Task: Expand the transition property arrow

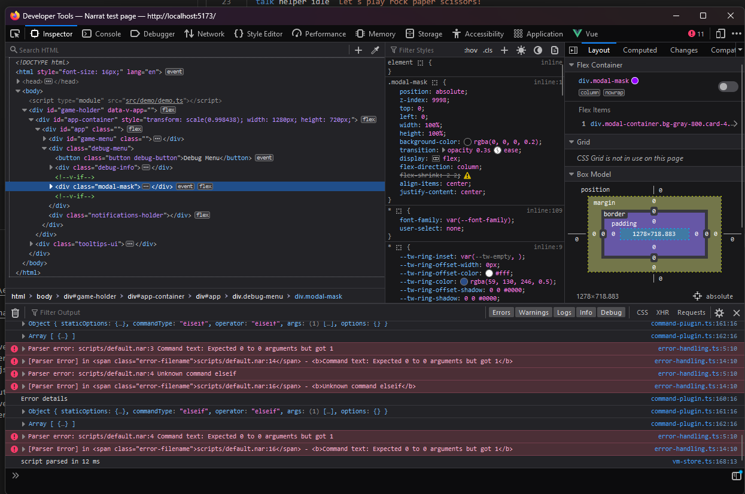Action: [x=443, y=151]
